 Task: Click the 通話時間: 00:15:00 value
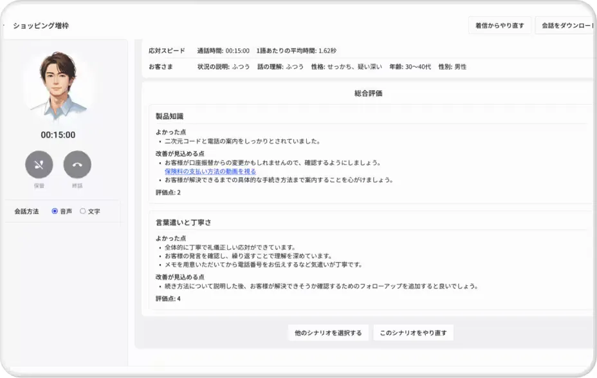coord(223,51)
